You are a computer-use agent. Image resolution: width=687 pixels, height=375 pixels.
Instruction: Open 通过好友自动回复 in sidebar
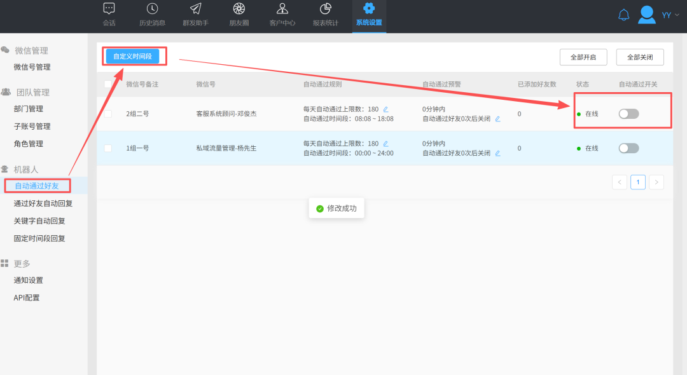click(43, 203)
